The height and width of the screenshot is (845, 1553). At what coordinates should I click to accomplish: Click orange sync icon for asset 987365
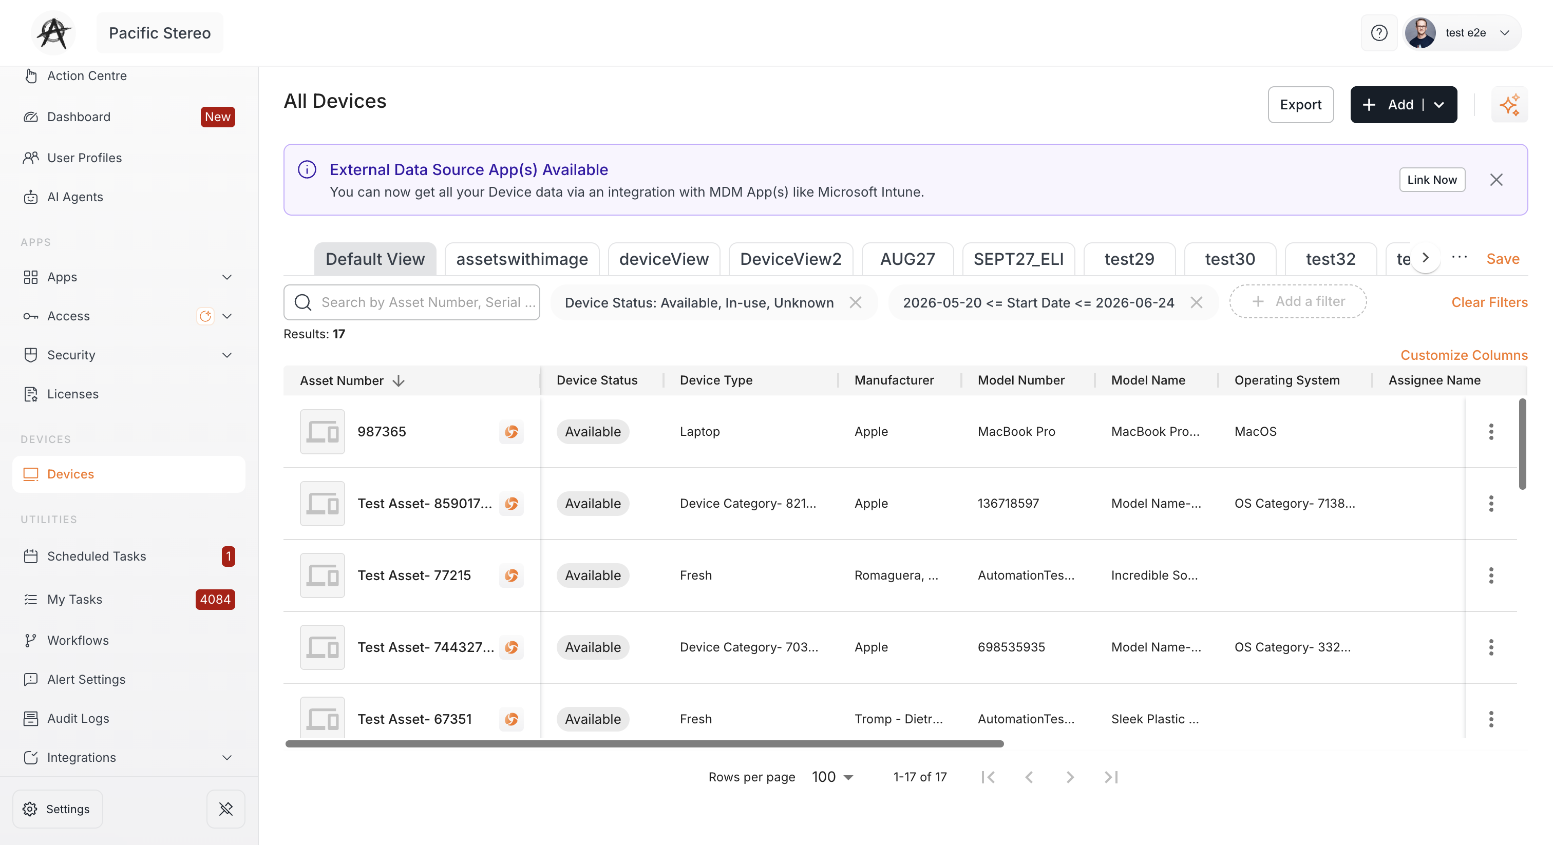[511, 432]
